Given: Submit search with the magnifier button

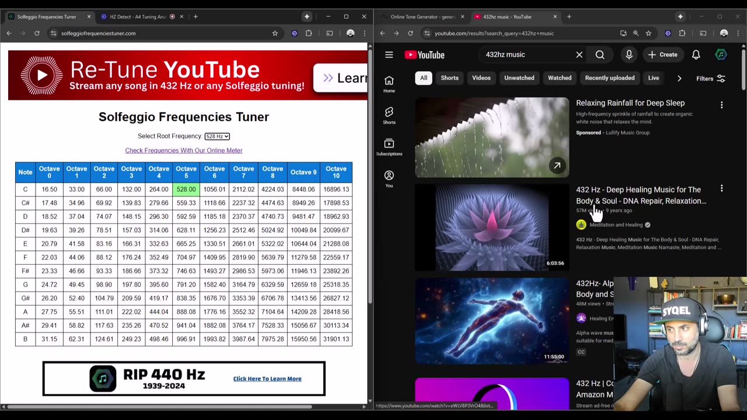Looking at the screenshot, I should click(600, 55).
